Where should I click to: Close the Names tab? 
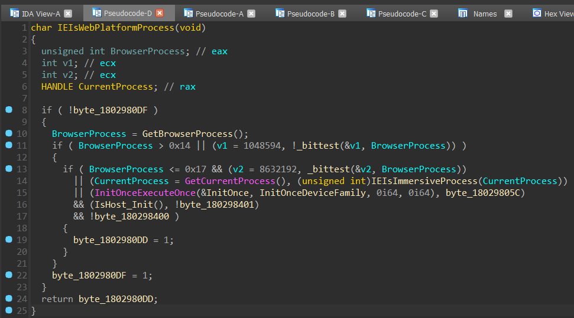point(508,14)
